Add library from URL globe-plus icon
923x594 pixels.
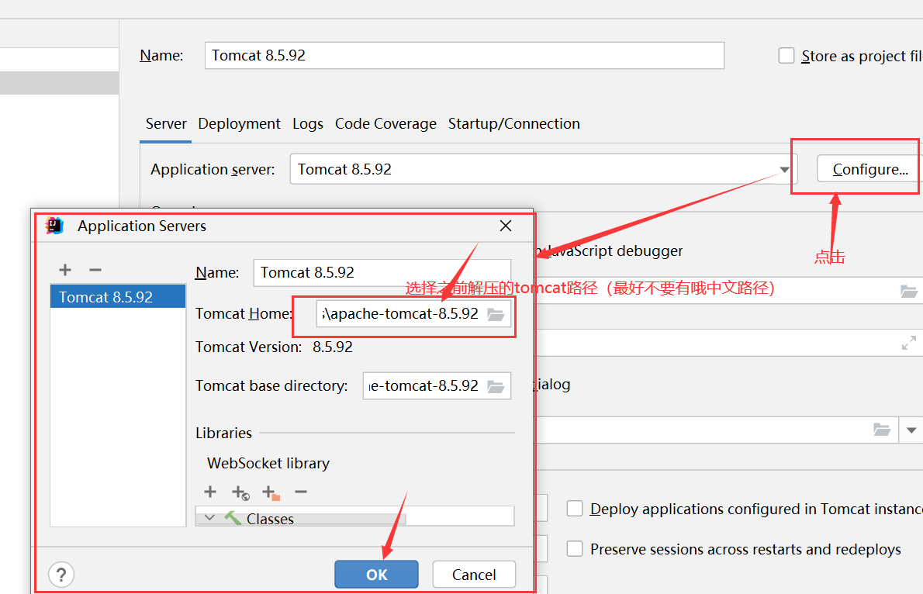tap(240, 492)
